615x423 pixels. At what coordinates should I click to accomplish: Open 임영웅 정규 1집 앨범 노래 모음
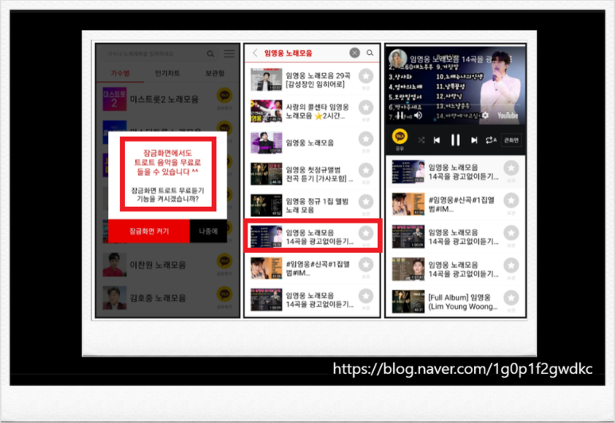[x=312, y=205]
